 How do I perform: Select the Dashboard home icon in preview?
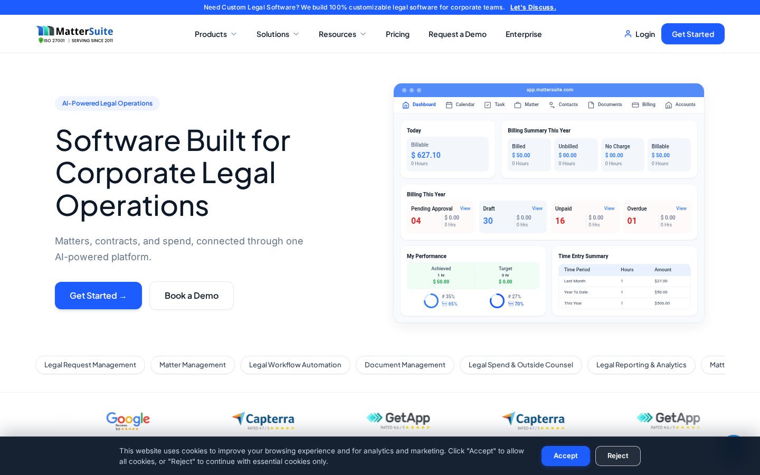point(406,105)
